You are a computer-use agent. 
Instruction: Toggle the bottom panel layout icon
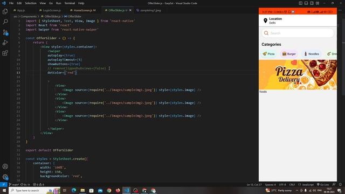pyautogui.click(x=306, y=3)
